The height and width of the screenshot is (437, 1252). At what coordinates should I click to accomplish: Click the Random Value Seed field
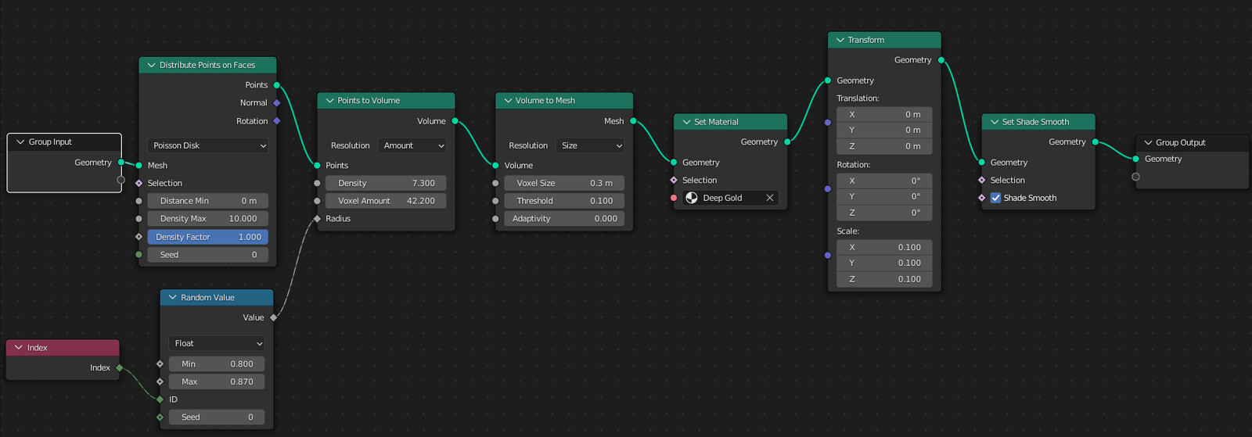pos(217,417)
